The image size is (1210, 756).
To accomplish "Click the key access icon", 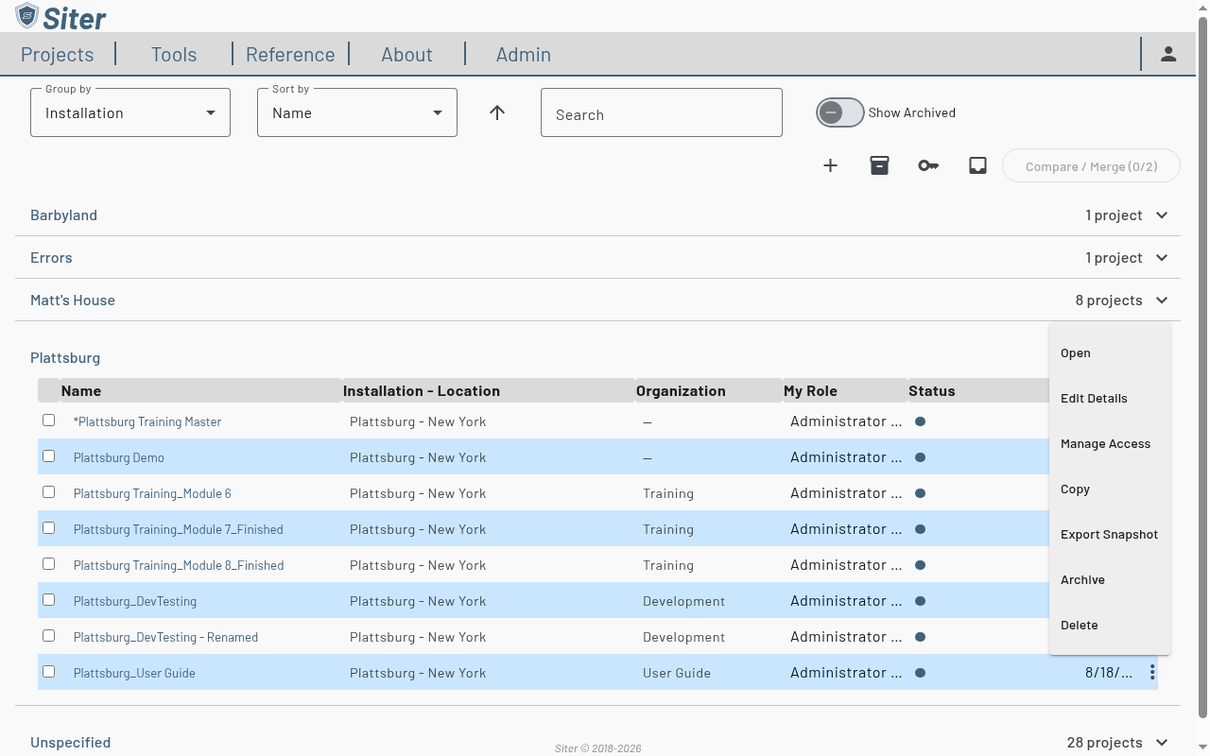I will click(928, 165).
